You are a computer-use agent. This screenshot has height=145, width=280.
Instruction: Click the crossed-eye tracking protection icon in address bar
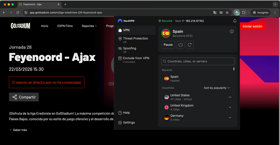pyautogui.click(x=221, y=13)
